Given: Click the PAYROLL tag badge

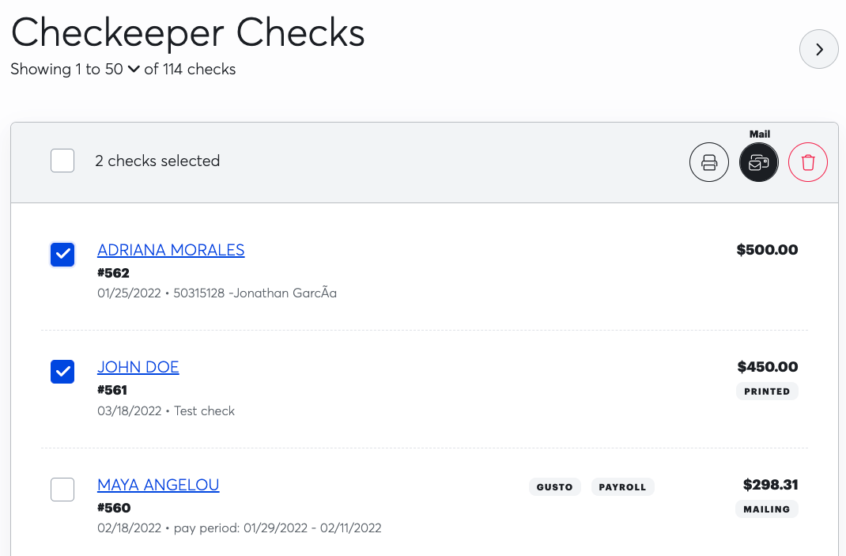Looking at the screenshot, I should pos(622,486).
